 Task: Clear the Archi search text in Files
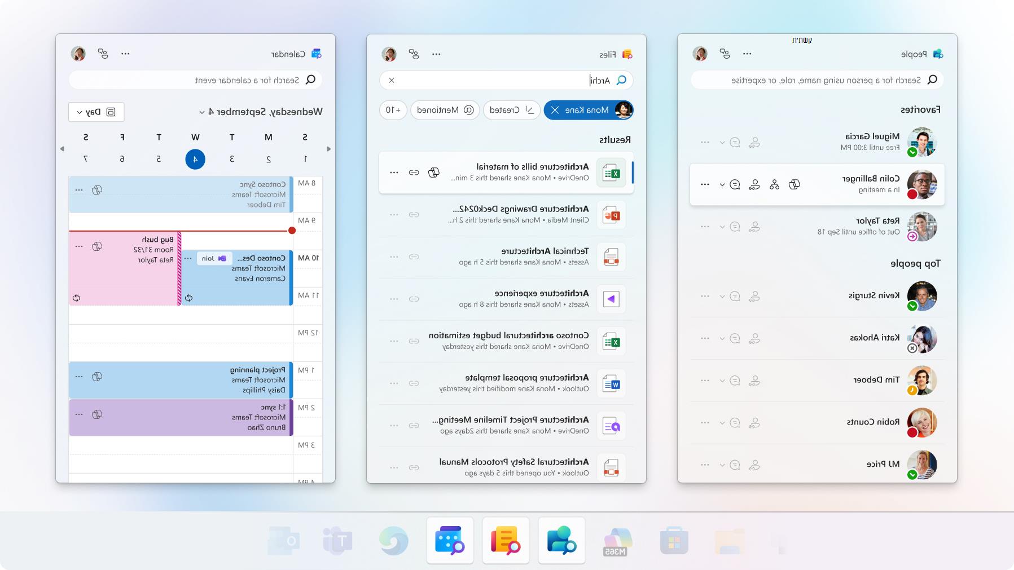pos(392,80)
